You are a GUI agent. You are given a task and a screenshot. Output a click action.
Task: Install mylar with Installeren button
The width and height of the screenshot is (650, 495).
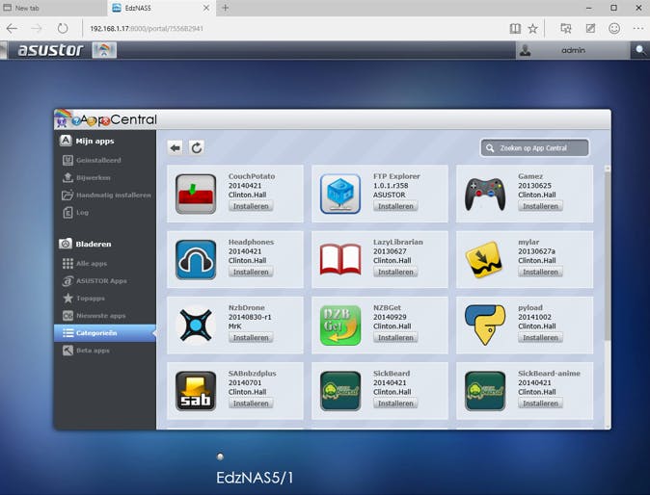tap(540, 272)
